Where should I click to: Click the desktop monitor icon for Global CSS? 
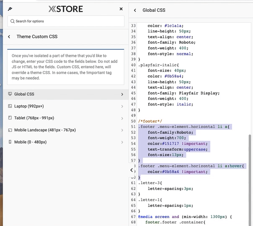[10, 94]
